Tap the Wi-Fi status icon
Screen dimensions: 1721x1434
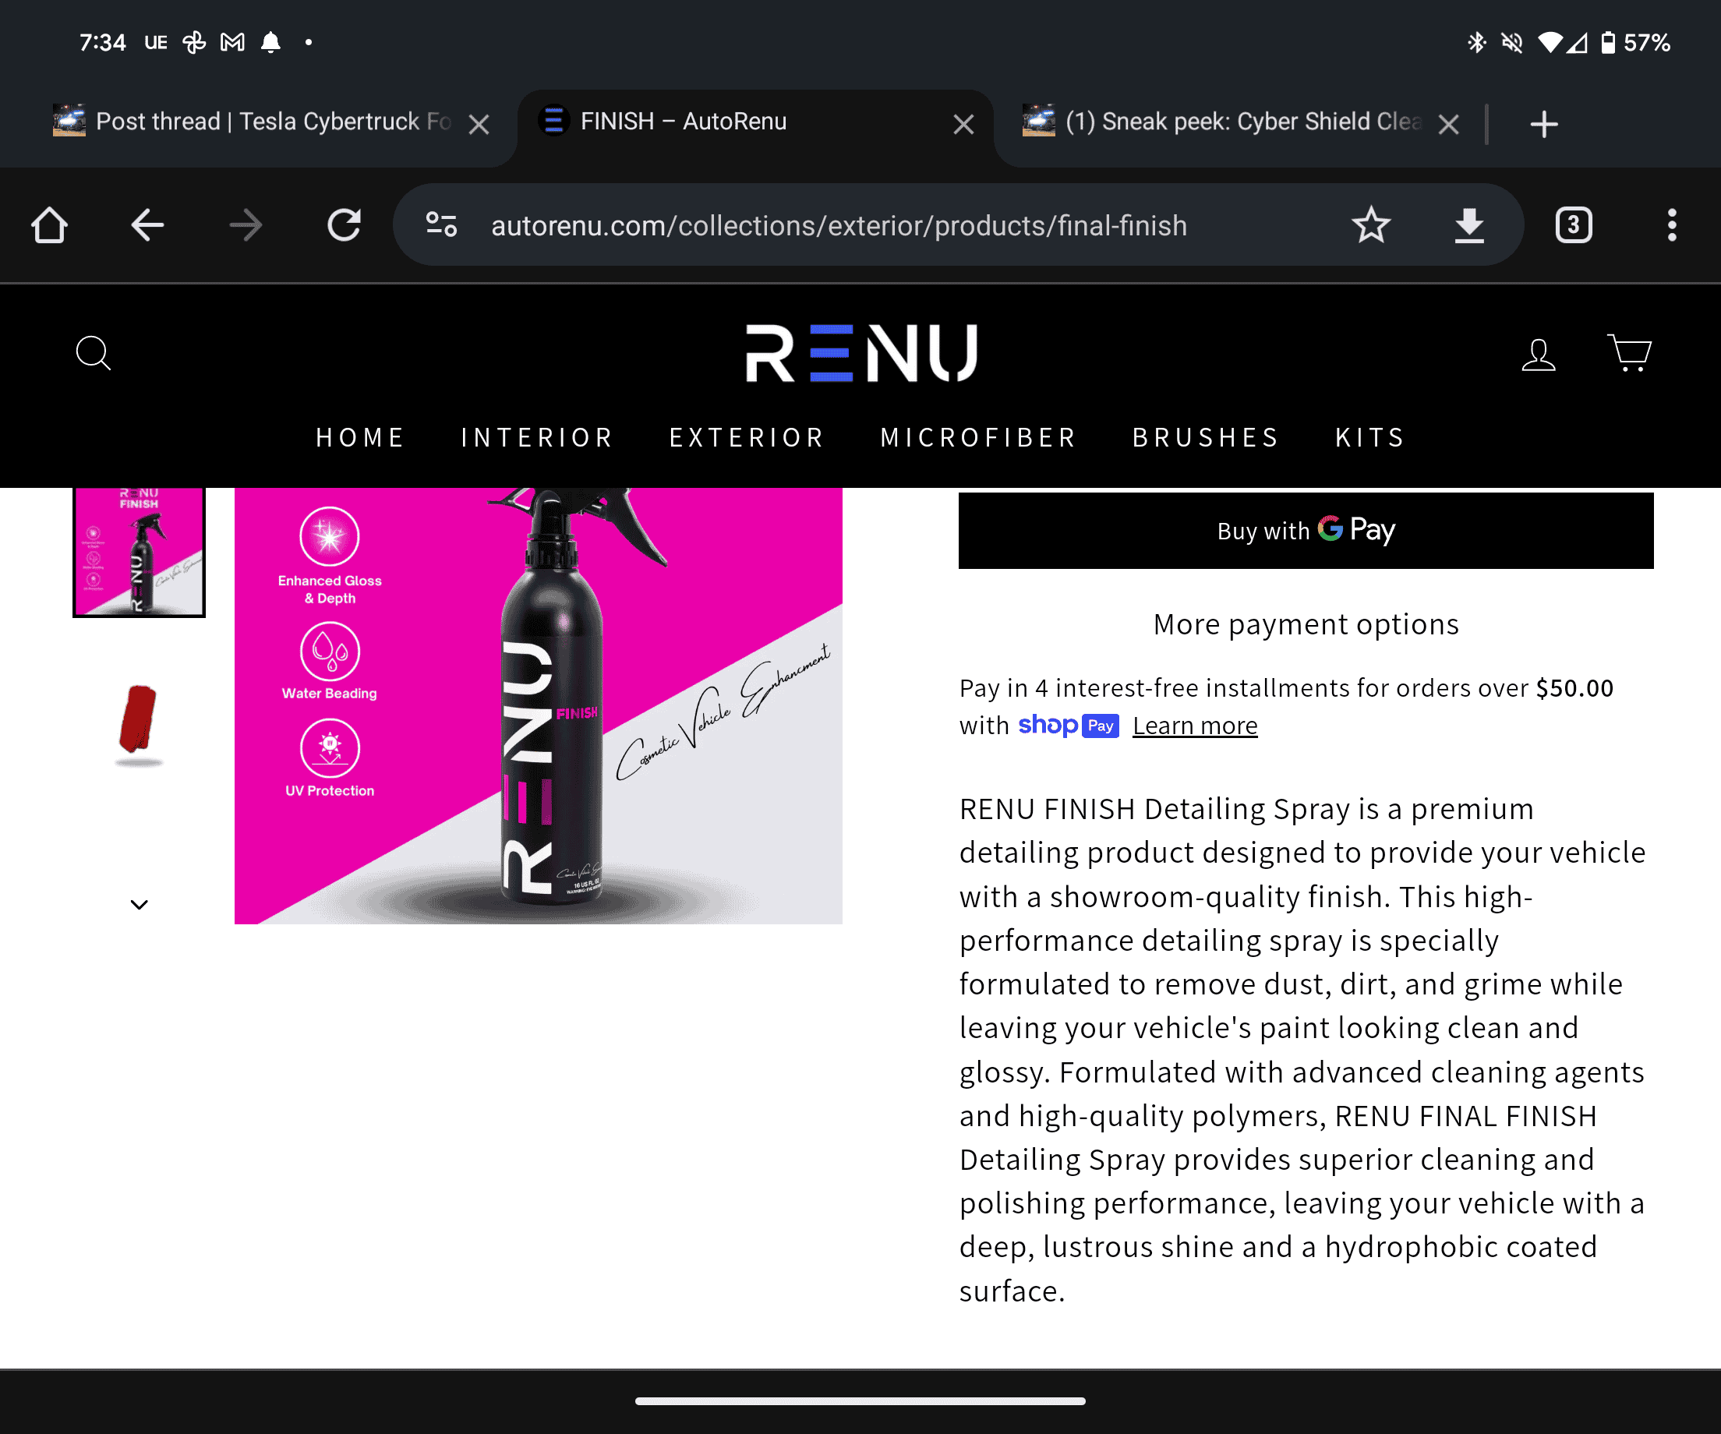tap(1550, 42)
